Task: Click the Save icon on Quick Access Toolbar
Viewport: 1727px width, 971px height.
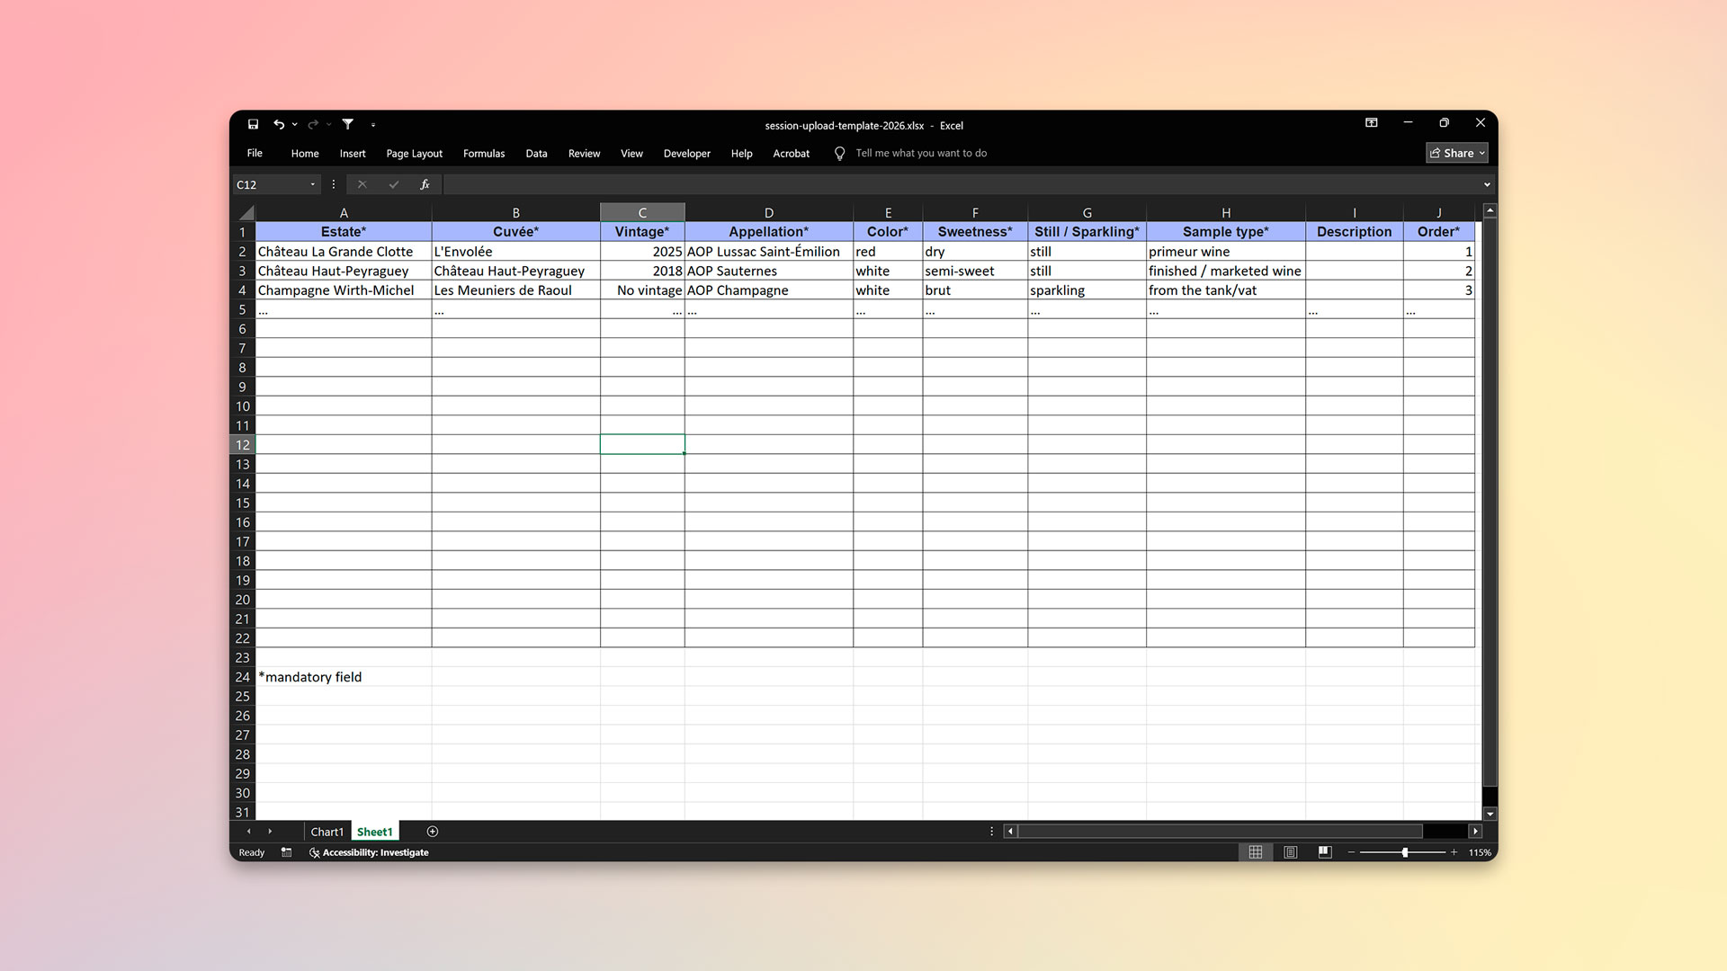Action: pyautogui.click(x=253, y=125)
